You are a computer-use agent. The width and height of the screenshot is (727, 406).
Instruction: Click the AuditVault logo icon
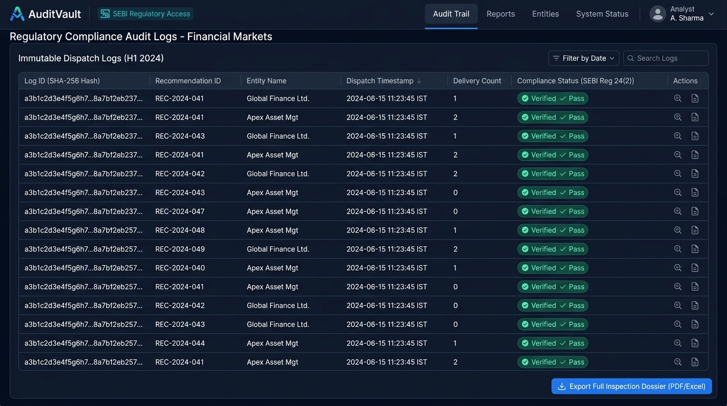(17, 14)
